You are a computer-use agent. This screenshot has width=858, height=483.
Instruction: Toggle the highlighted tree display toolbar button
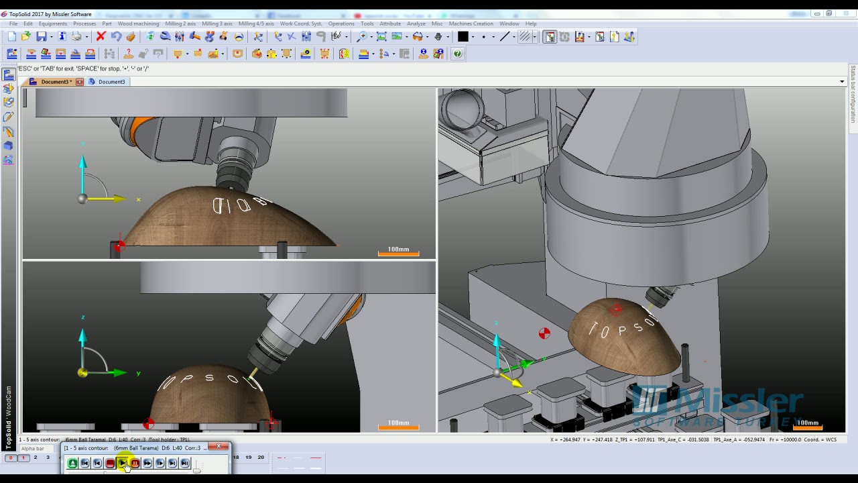click(550, 37)
